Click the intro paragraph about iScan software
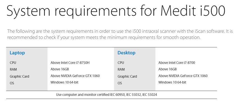The image size is (235, 102). [x=120, y=34]
